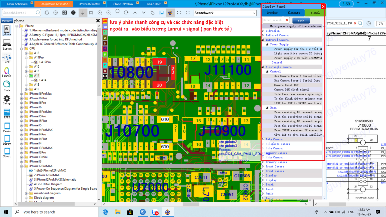Click the zoom in magnifier toolbar icon
Viewport: 386px width, 217px height.
[100, 13]
